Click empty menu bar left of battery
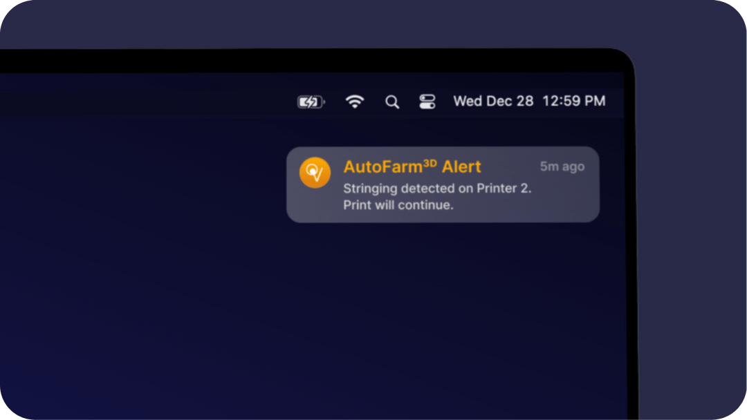 tap(143, 102)
